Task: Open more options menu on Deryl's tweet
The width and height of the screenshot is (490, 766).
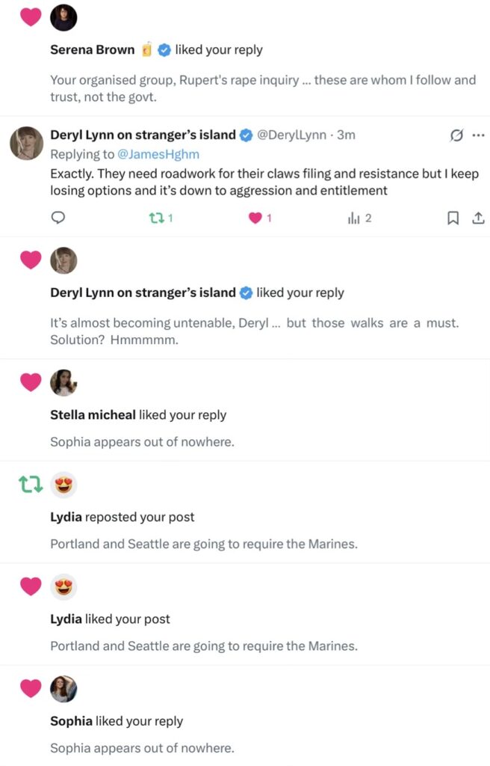Action: point(478,135)
